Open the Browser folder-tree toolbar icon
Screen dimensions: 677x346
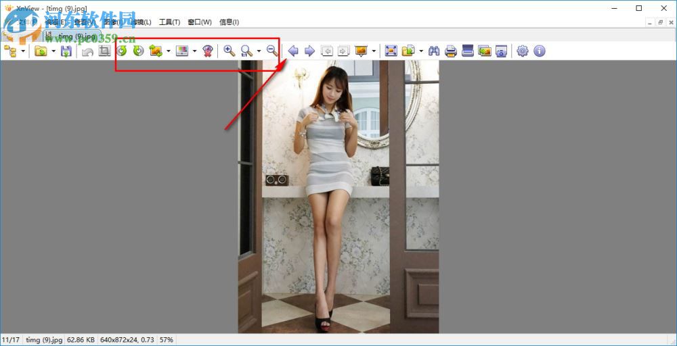click(x=10, y=51)
